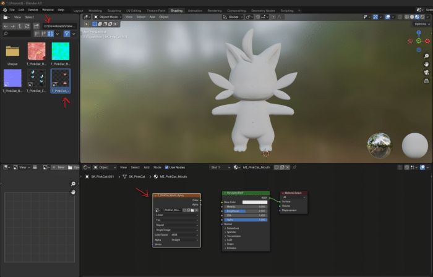Switch to wireframe viewport shading
Screen dimensions: 433x277
pos(406,17)
